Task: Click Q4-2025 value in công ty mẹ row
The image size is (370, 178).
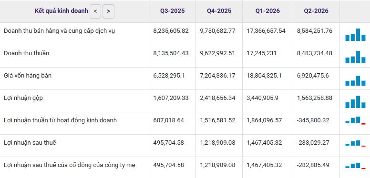Action: 217,165
